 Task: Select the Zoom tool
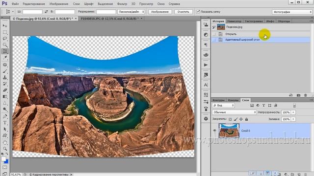[x=5, y=149]
